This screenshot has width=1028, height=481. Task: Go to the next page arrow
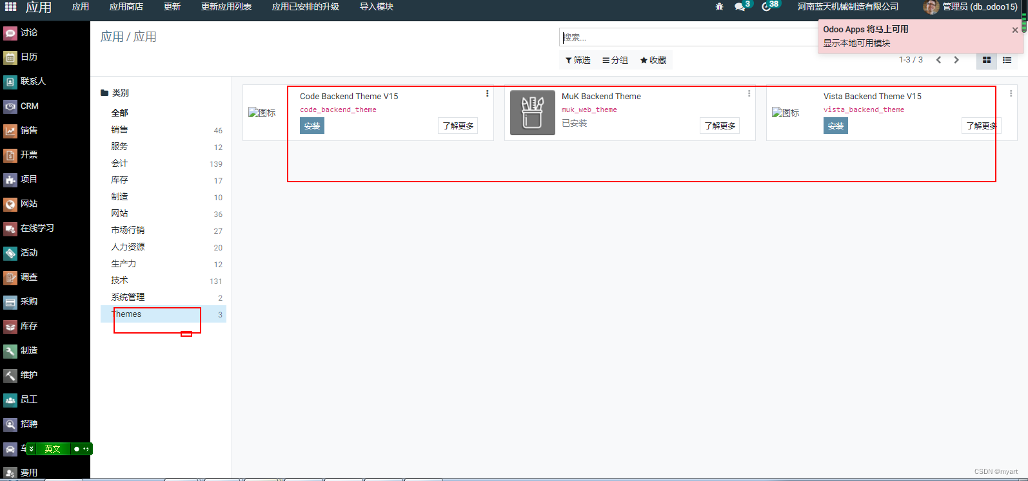point(956,60)
